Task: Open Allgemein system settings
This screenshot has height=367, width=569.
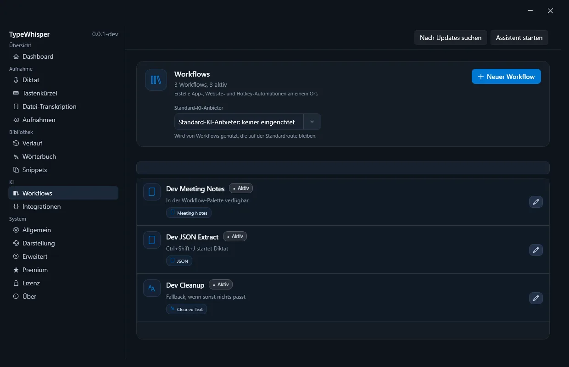Action: click(63, 230)
